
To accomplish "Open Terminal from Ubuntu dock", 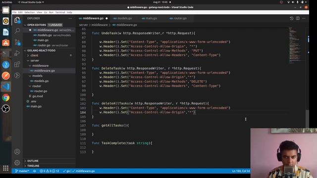I will click(5, 54).
